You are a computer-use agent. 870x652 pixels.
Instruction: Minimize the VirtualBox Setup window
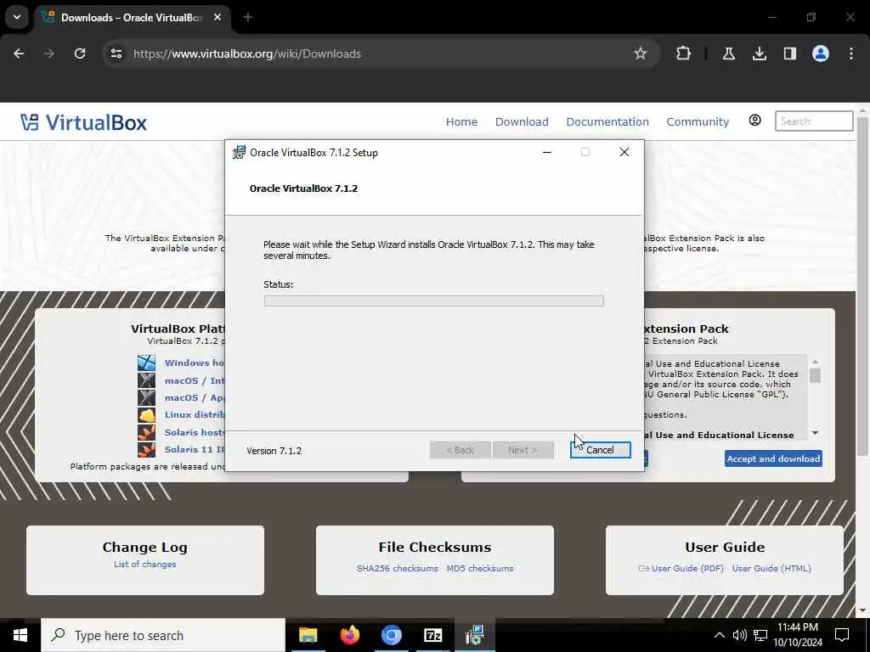pyautogui.click(x=547, y=152)
